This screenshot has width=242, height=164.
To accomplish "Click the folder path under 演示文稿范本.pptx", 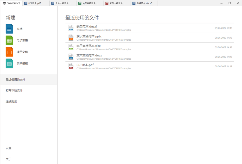I will [104, 40].
